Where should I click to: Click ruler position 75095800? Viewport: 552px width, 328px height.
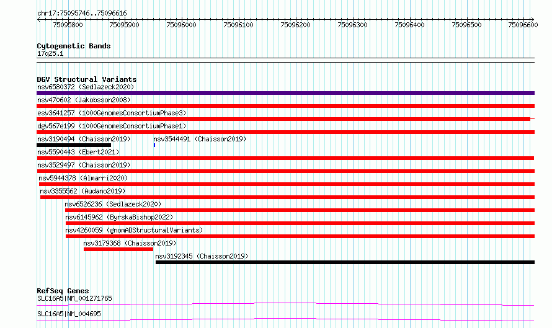[68, 25]
